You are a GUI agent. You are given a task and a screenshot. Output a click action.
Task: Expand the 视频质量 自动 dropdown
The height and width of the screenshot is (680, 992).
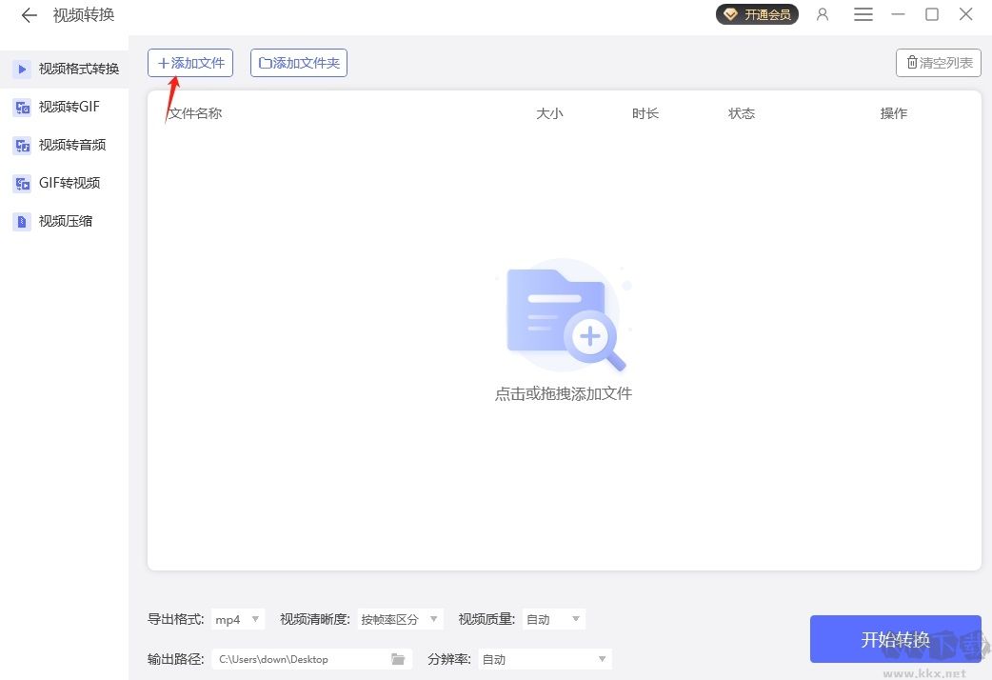553,619
